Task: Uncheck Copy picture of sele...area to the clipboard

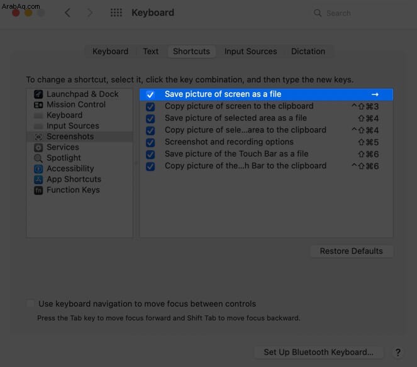Action: (150, 131)
